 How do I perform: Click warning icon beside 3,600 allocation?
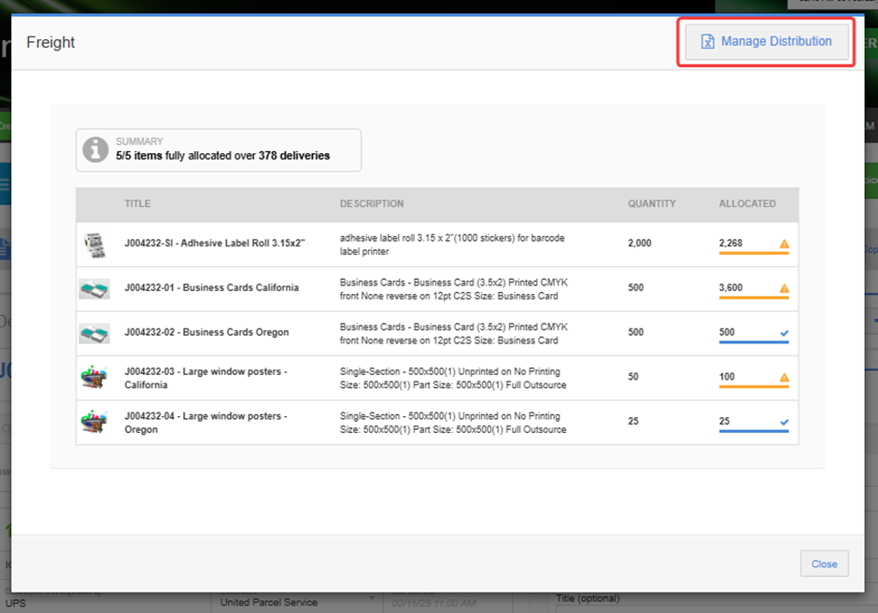[784, 288]
